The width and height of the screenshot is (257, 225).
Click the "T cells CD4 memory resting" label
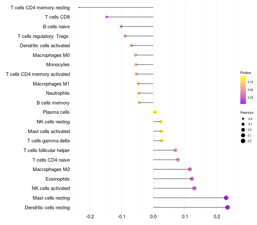tap(40, 7)
